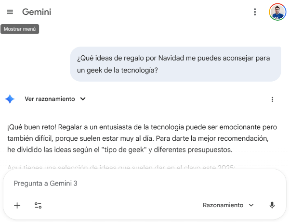Click the faded "Aquí tienes una selección" line
The image size is (289, 222).
pyautogui.click(x=121, y=168)
